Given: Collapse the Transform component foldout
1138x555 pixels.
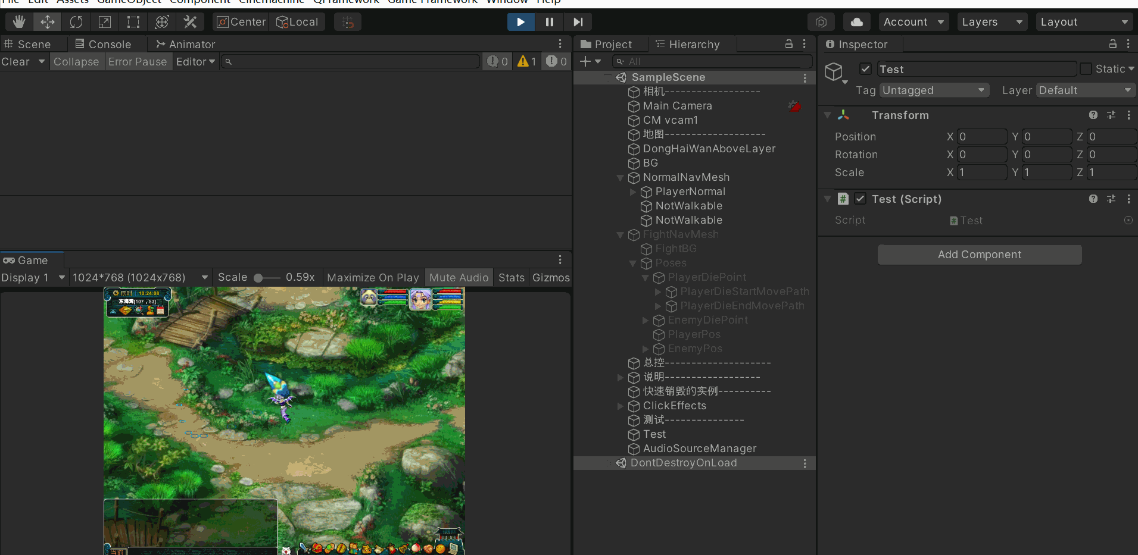Looking at the screenshot, I should (x=827, y=115).
